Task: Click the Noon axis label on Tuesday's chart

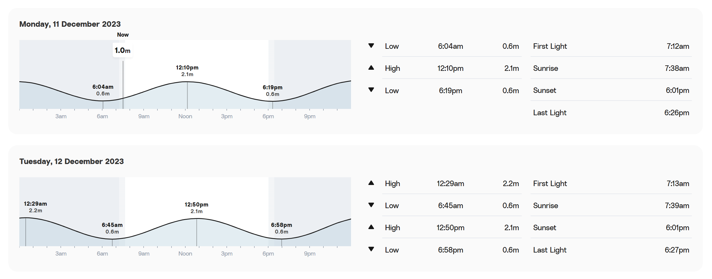Action: click(185, 254)
